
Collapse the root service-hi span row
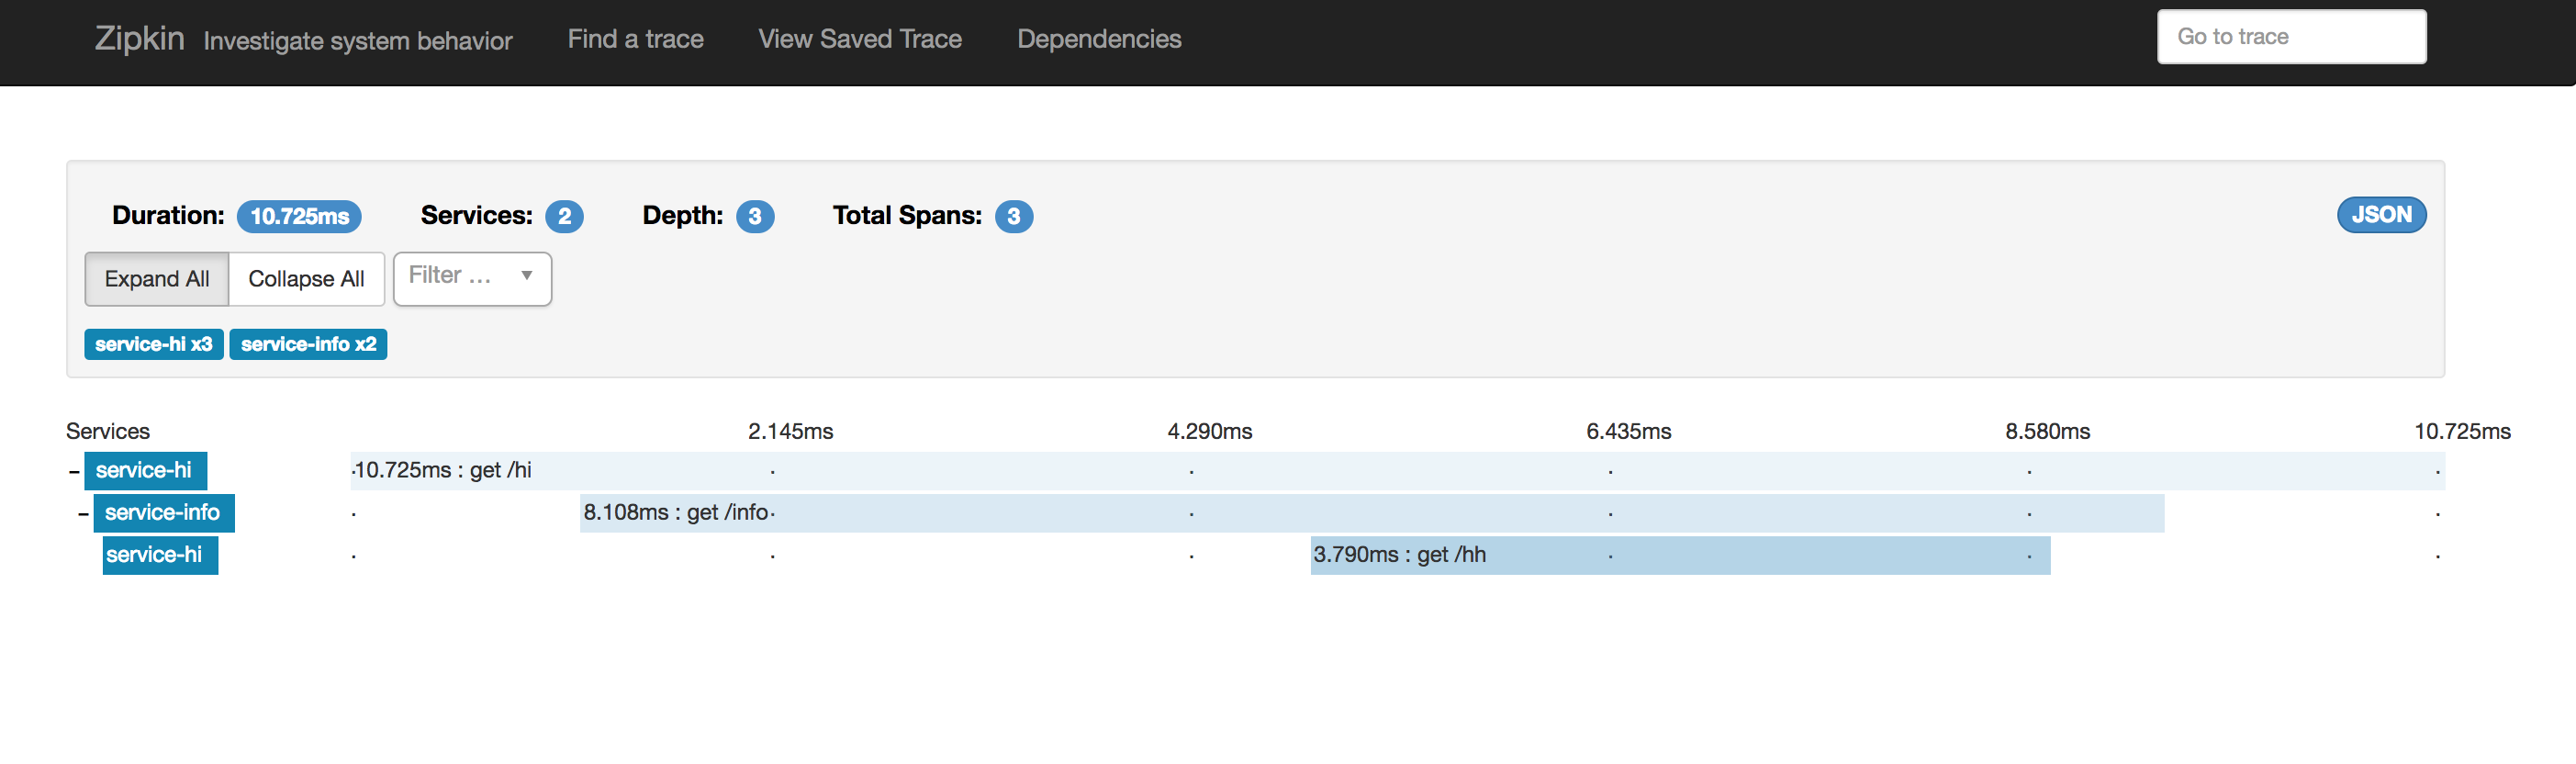[74, 472]
